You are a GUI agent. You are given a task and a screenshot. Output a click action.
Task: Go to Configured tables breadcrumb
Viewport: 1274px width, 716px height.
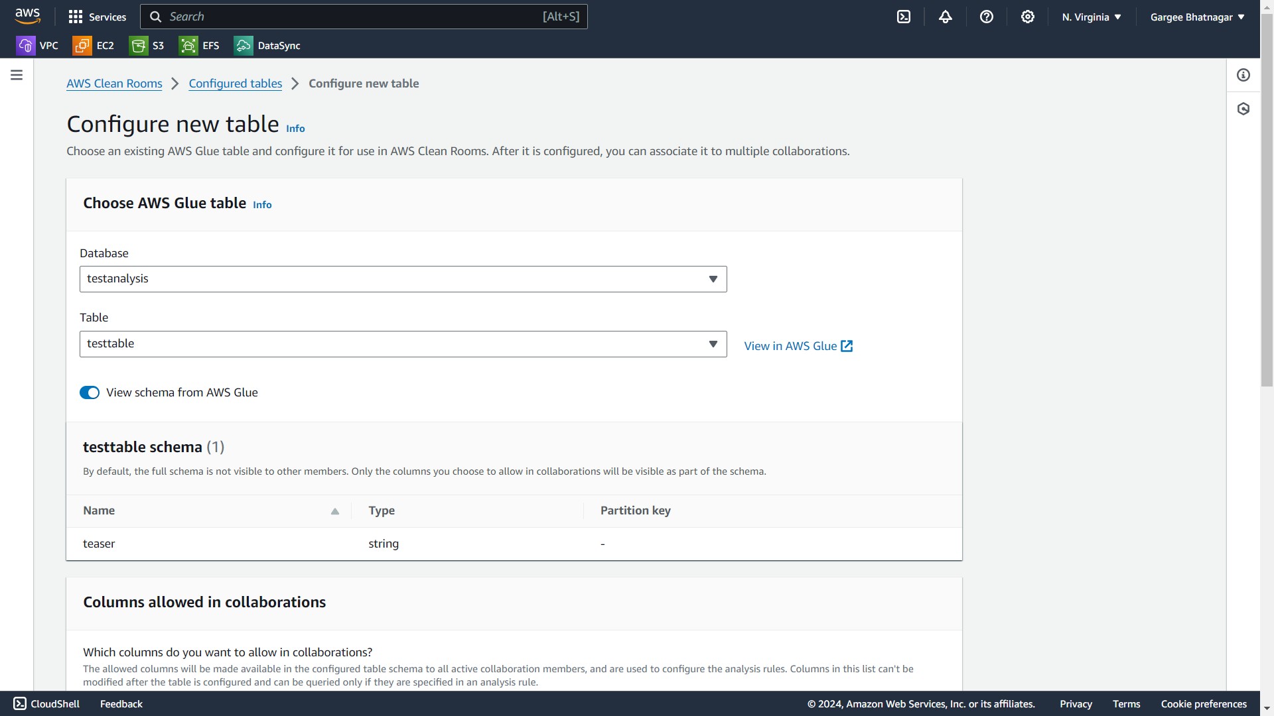(x=235, y=84)
